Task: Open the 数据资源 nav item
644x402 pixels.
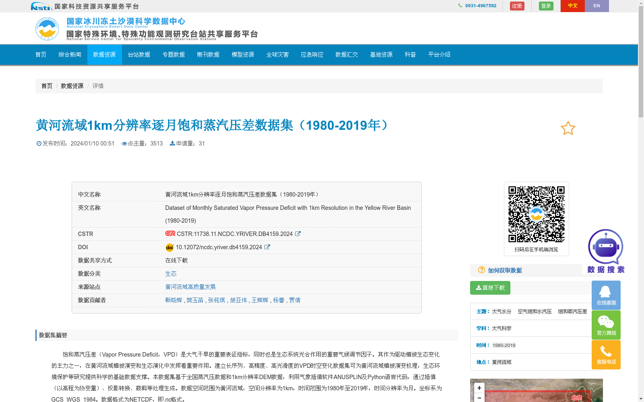Action: [104, 55]
